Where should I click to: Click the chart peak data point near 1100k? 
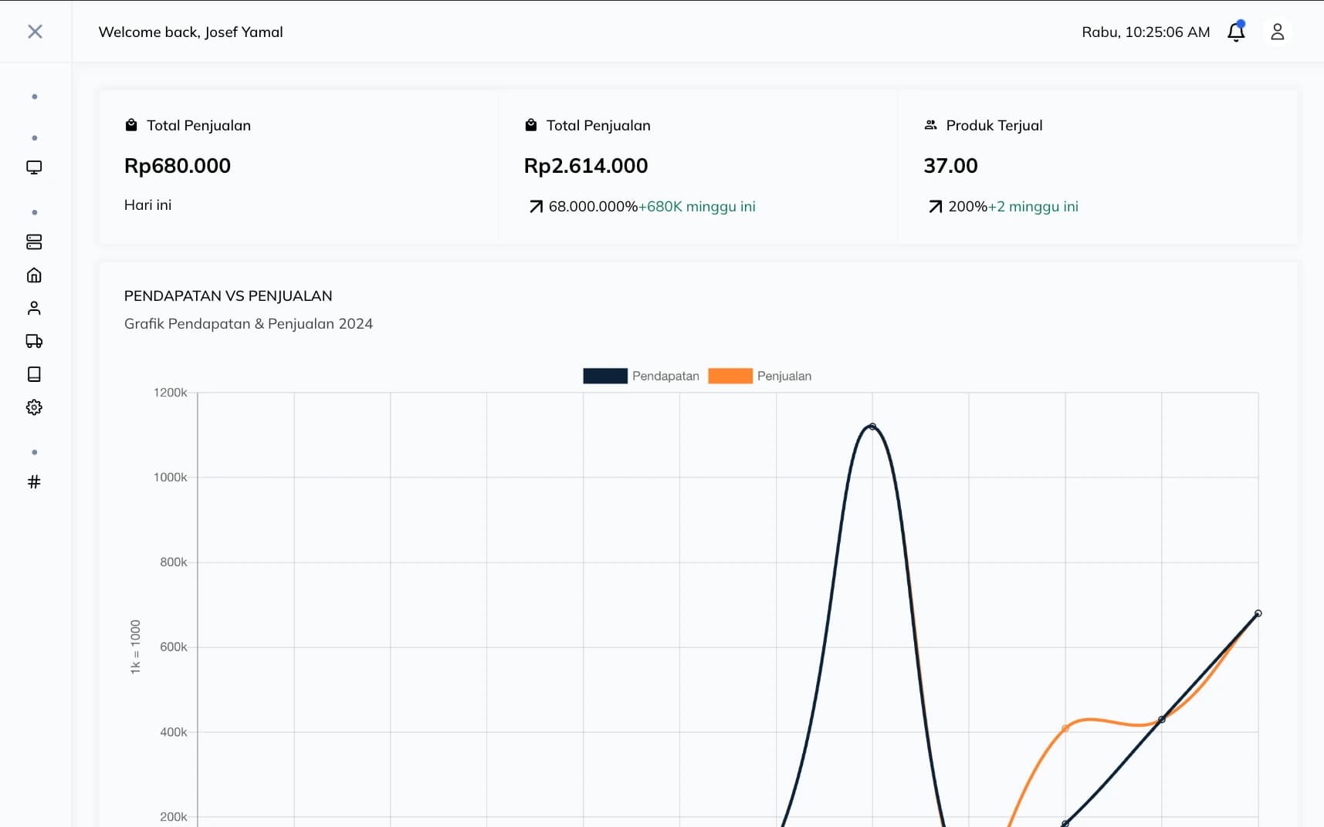click(x=872, y=427)
